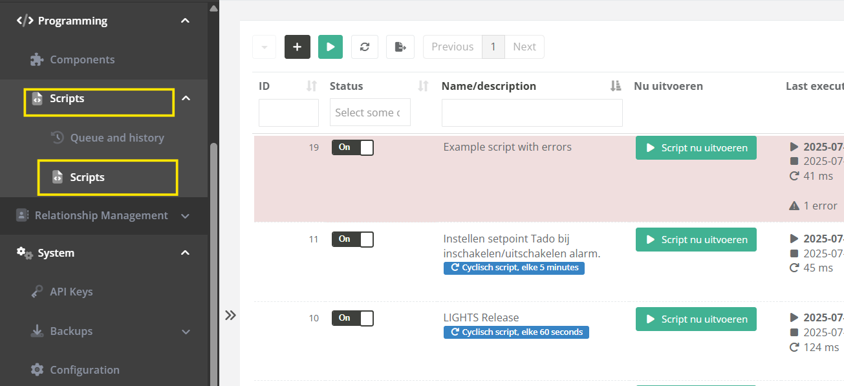Image resolution: width=844 pixels, height=386 pixels.
Task: Open Queue and history menu item
Action: 117,138
